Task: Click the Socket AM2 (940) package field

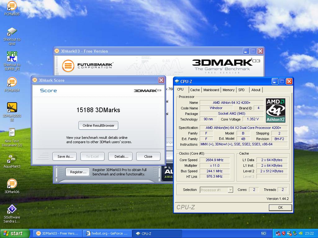Action: pyautogui.click(x=232, y=113)
